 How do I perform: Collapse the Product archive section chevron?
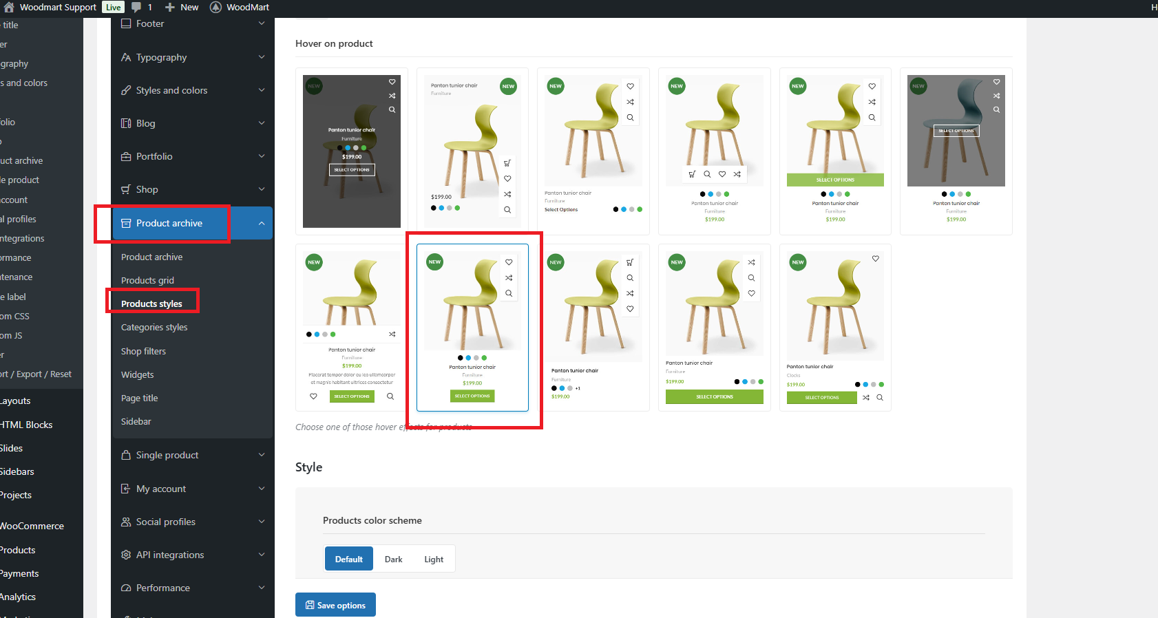[x=262, y=223]
